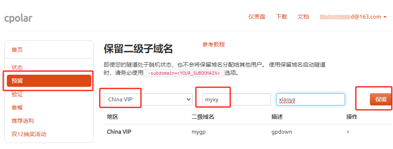Open 验证 in the sidebar

17,94
